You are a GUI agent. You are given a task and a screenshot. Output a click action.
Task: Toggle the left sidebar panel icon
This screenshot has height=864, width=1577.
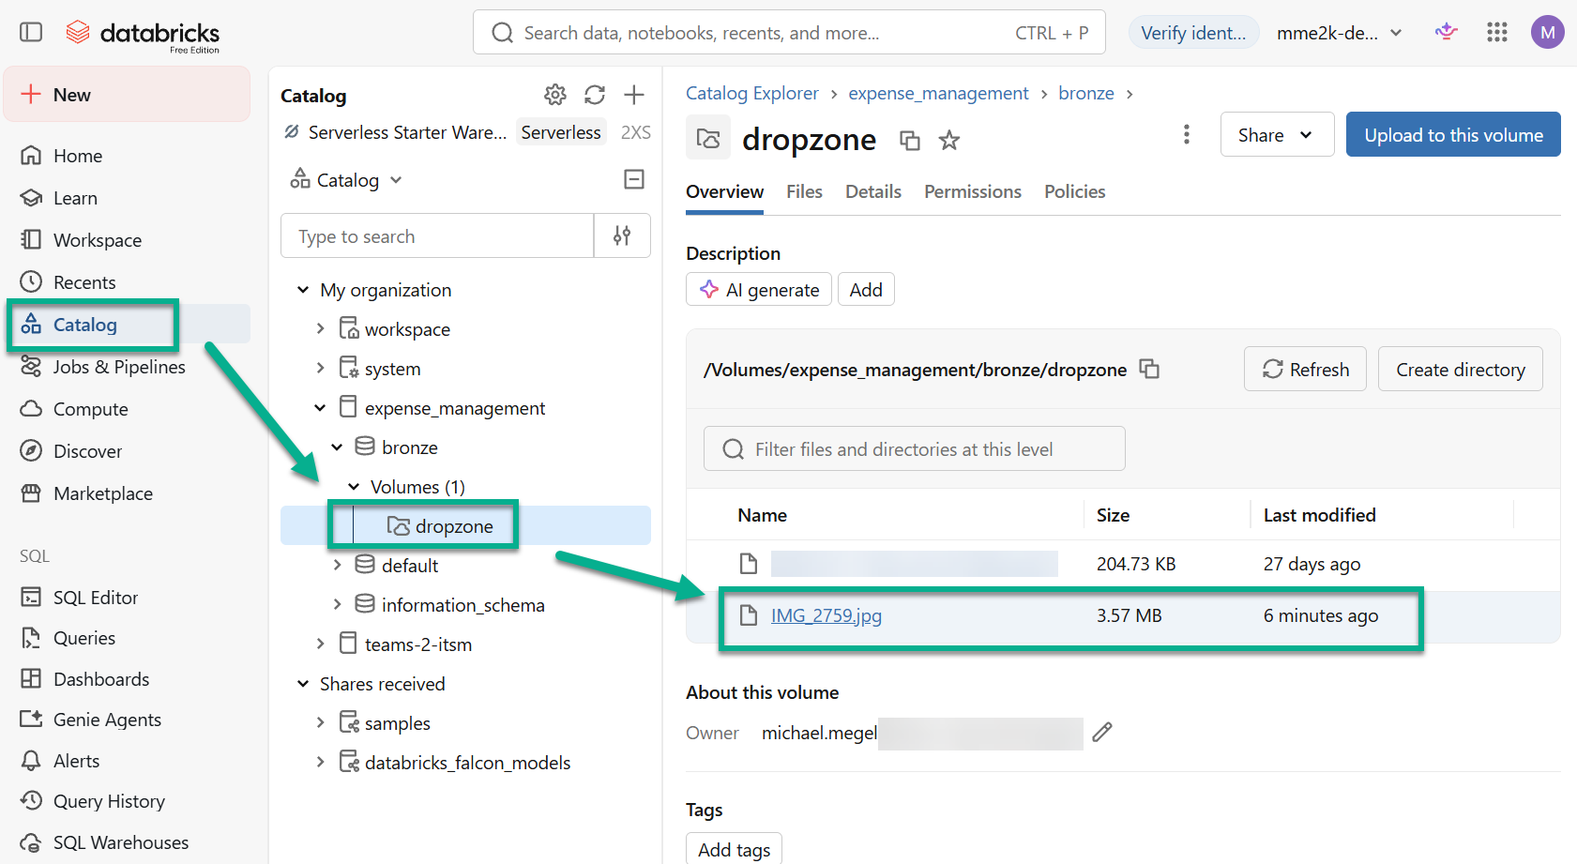click(x=31, y=32)
